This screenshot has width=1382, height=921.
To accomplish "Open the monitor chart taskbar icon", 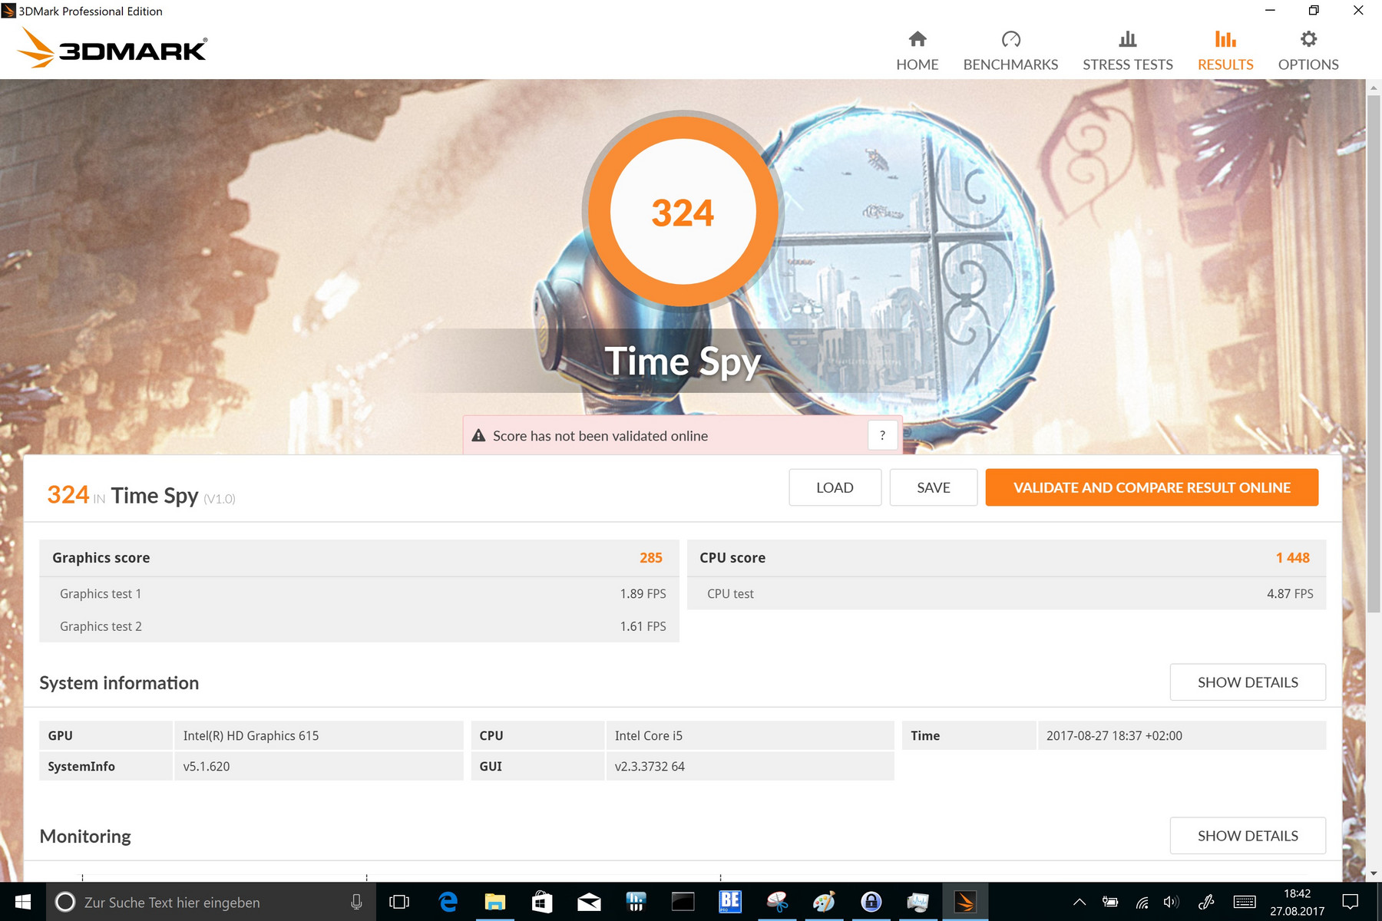I will pos(917,902).
